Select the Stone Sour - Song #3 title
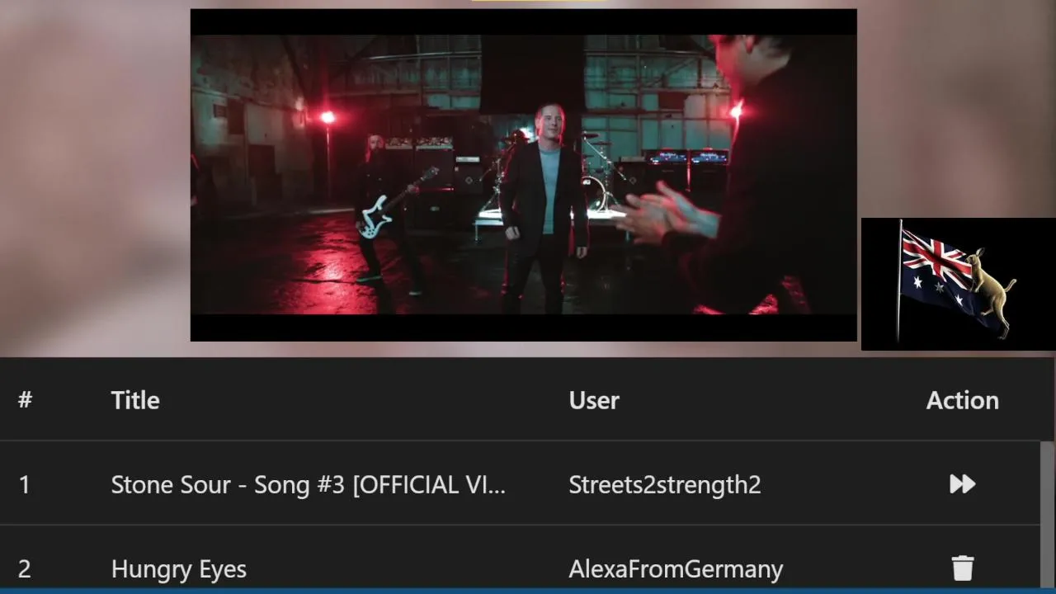Screen dimensions: 1056x594 [308, 484]
